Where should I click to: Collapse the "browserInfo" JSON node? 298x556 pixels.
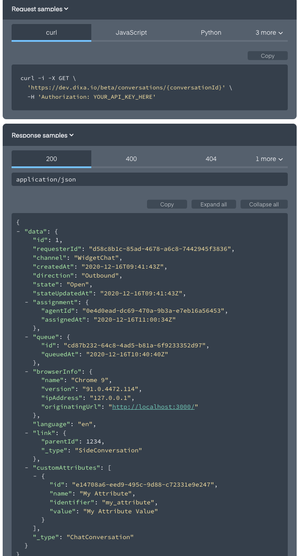tap(27, 371)
